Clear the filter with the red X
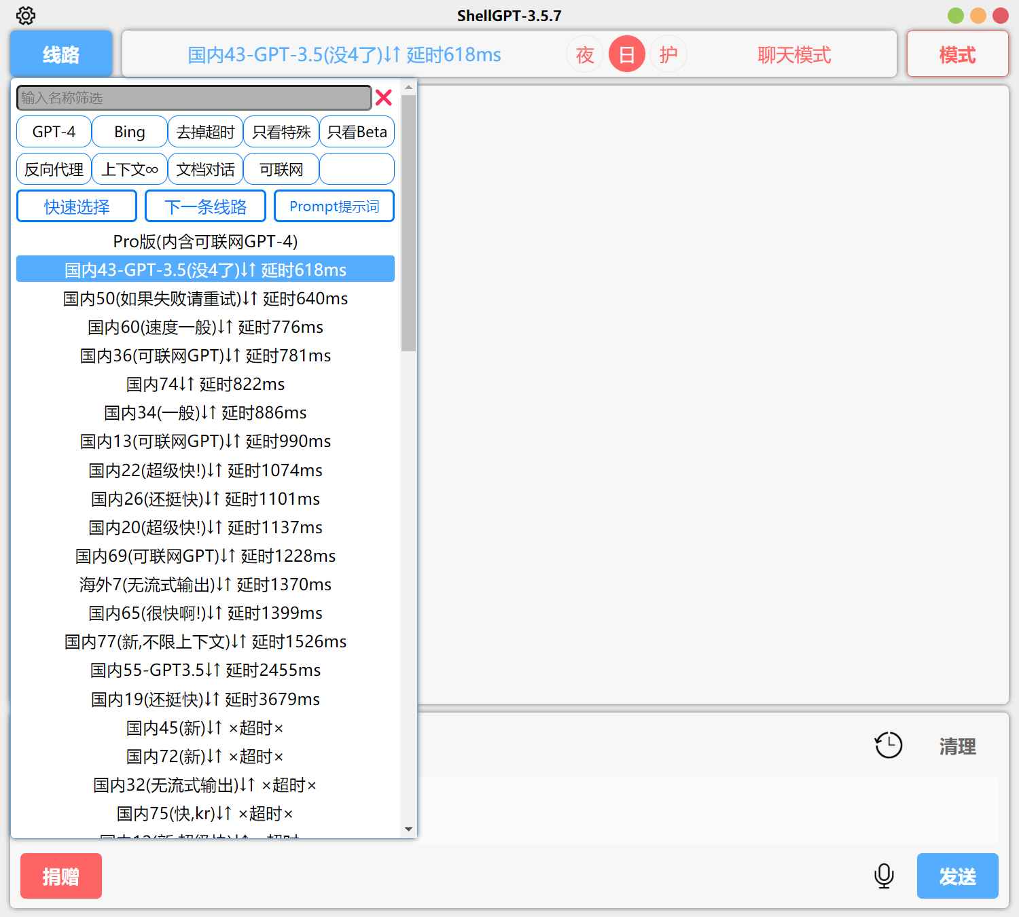Image resolution: width=1019 pixels, height=917 pixels. pos(384,98)
